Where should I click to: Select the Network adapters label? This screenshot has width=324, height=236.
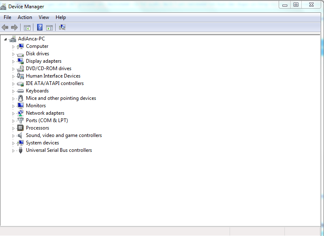click(45, 113)
